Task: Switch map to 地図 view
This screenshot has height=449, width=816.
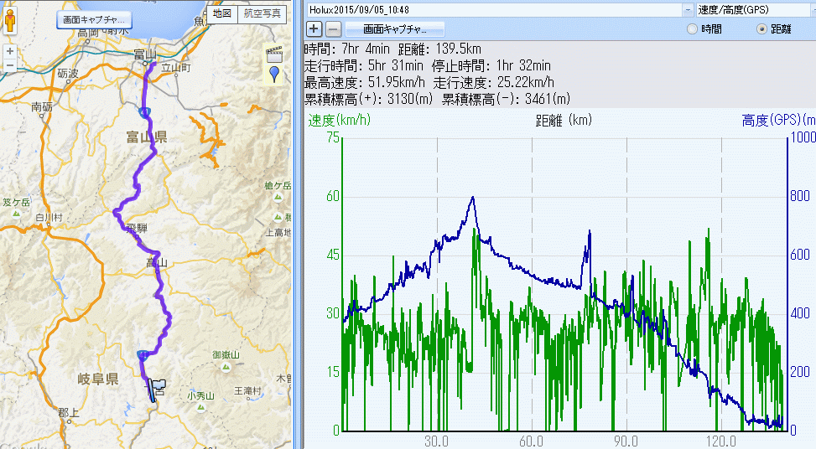Action: [221, 13]
